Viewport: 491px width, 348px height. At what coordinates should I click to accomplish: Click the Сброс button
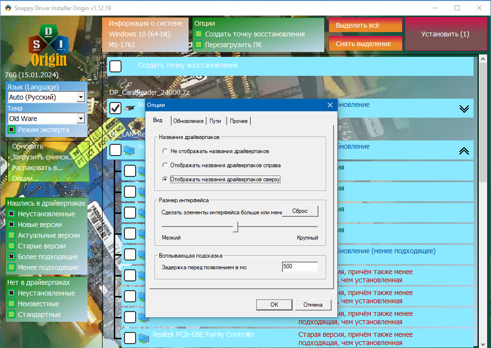point(300,211)
